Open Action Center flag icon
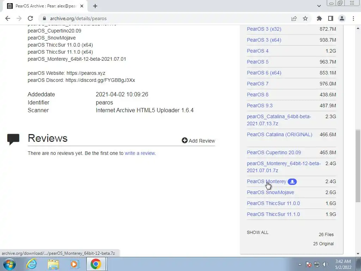 (x=308, y=264)
